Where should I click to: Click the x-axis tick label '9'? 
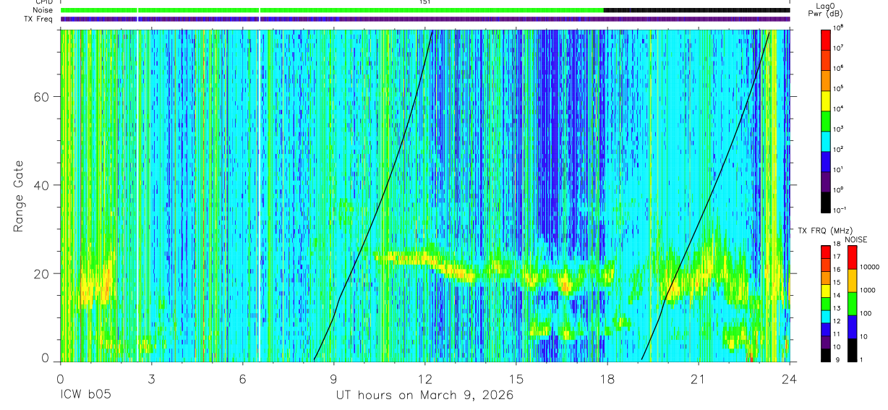pyautogui.click(x=333, y=378)
